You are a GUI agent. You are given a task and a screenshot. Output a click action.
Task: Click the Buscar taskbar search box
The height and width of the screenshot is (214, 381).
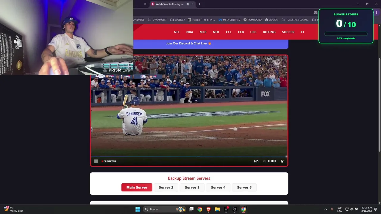164,209
